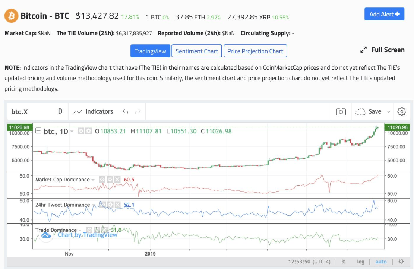Toggle visibility of 24hr Tweet Dominance
The height and width of the screenshot is (269, 414).
[103, 205]
